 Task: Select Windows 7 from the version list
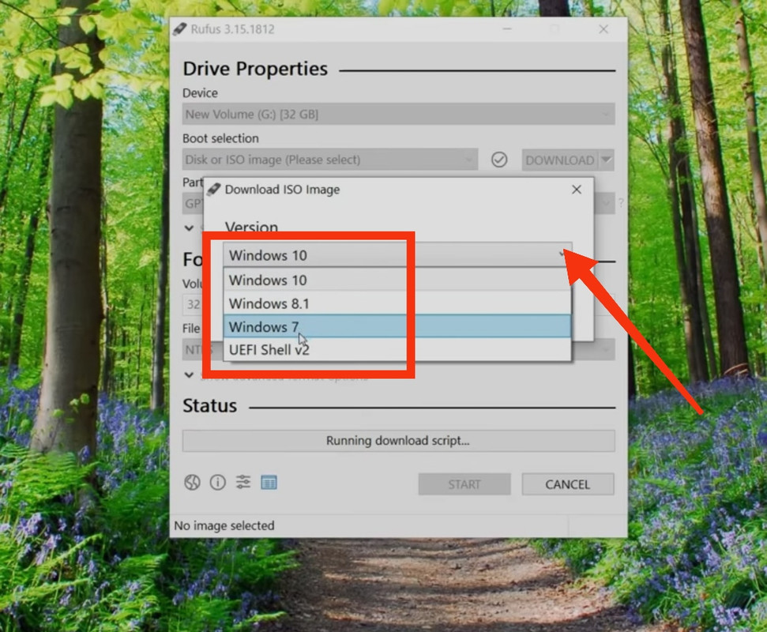click(397, 326)
